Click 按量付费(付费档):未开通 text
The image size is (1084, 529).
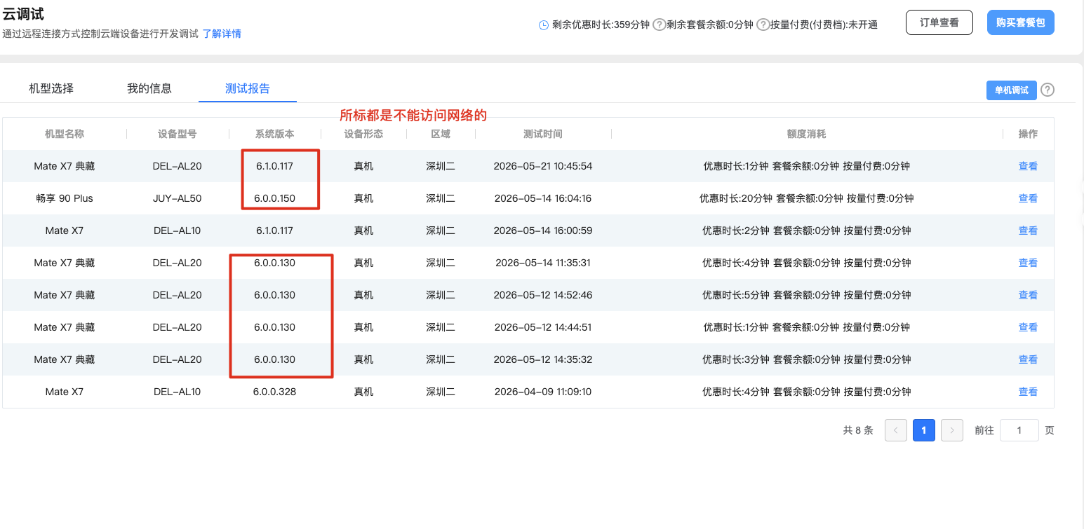pyautogui.click(x=824, y=25)
